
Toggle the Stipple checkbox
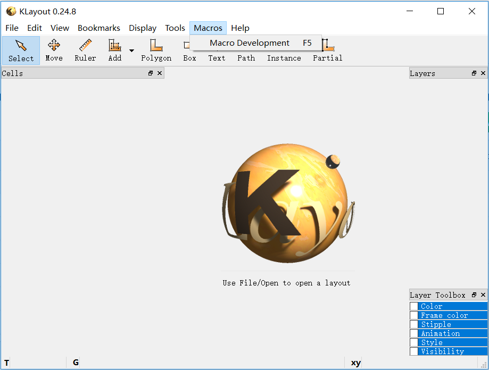pos(413,324)
